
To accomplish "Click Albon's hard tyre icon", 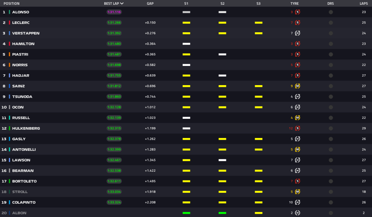I will 297,213.
